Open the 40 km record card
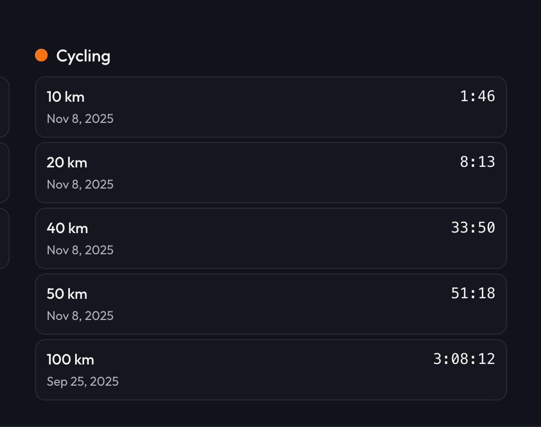541x427 pixels. 271,238
